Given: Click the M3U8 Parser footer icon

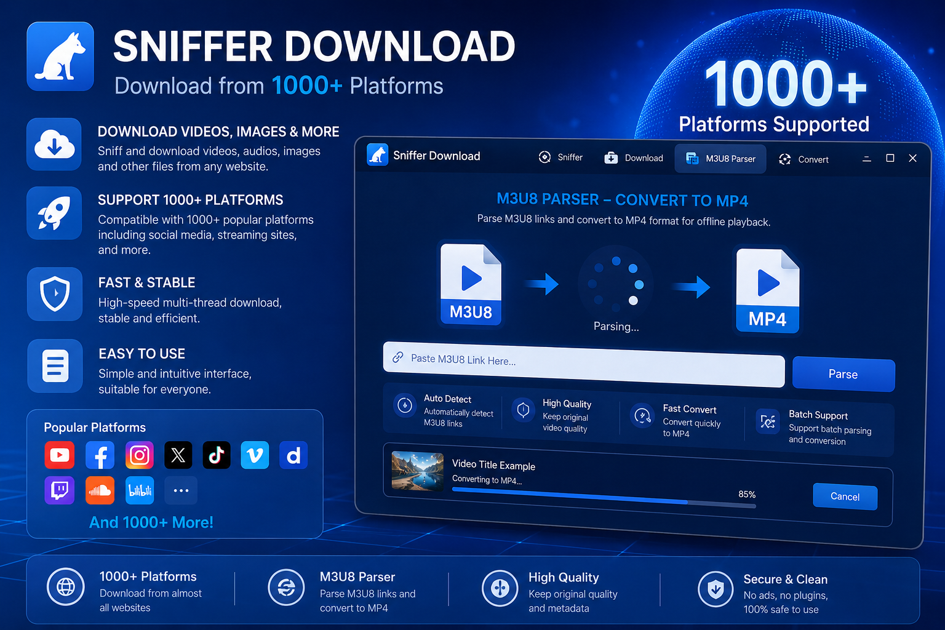Looking at the screenshot, I should point(286,588).
